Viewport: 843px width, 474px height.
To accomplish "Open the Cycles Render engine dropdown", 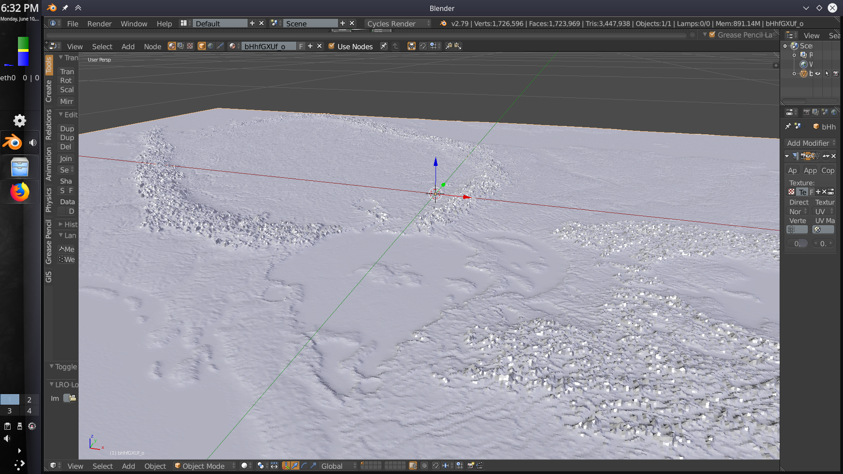I will (398, 23).
